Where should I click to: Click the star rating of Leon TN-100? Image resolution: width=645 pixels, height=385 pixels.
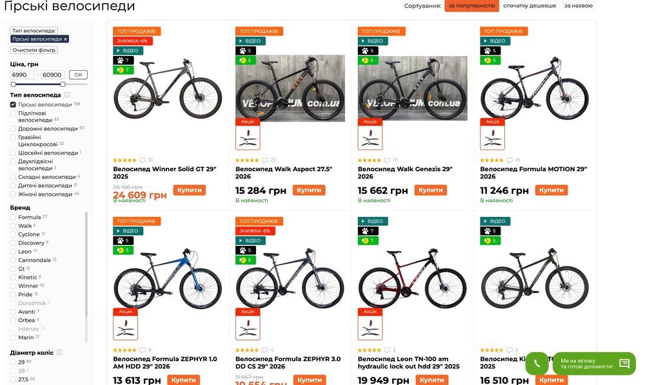pos(370,350)
